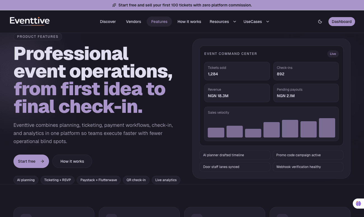Click the Eventtive logo
The image size is (364, 217).
[x=30, y=21]
